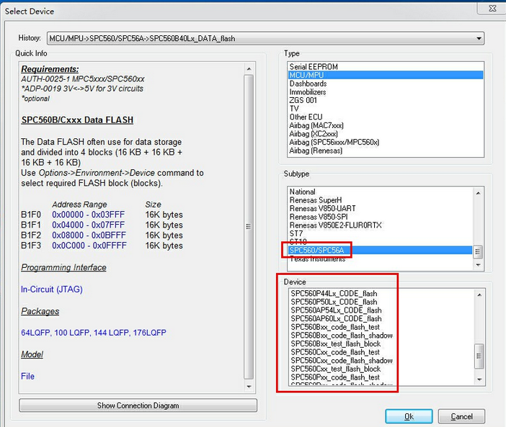506x427 pixels.
Task: Click Subtype list scroll up arrow
Action: [x=478, y=193]
